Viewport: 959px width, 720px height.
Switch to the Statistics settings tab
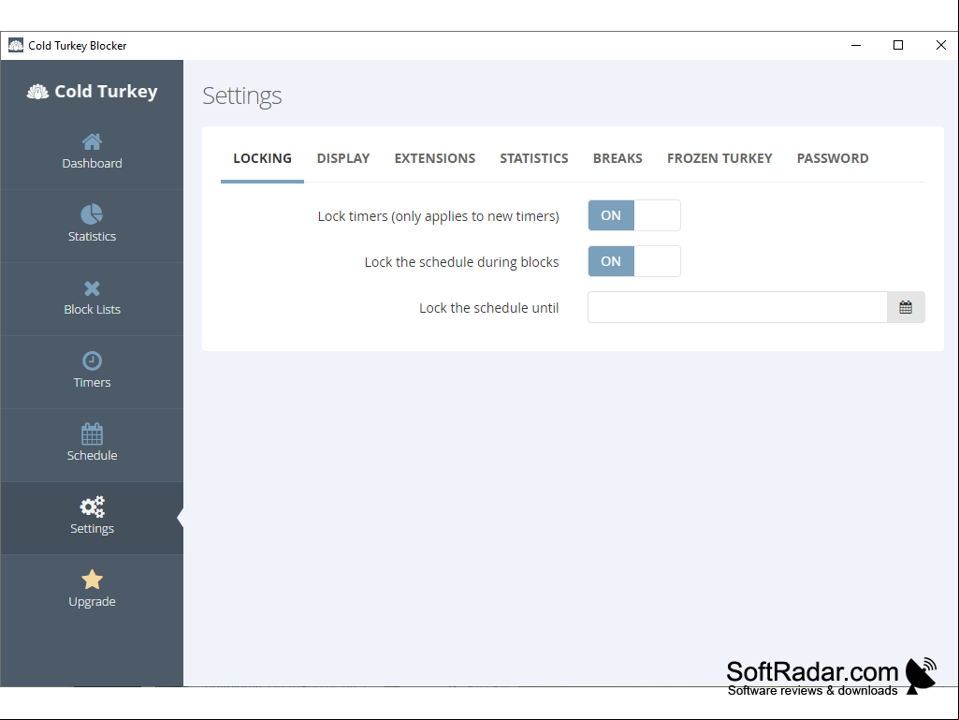point(534,158)
